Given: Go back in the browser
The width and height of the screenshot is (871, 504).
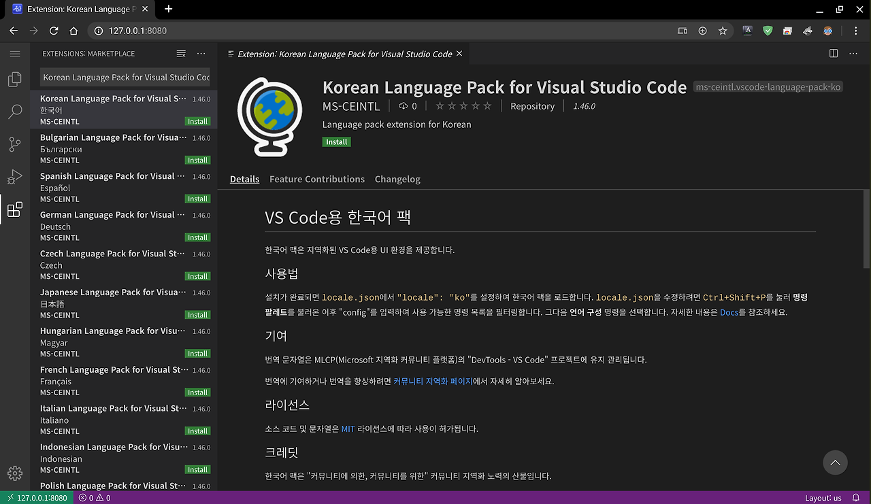Looking at the screenshot, I should click(14, 31).
